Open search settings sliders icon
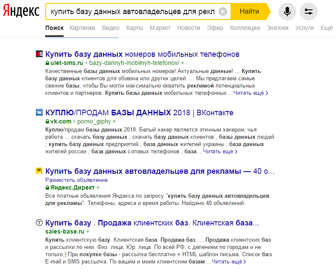Viewport: 336px width, 272px height. [308, 12]
